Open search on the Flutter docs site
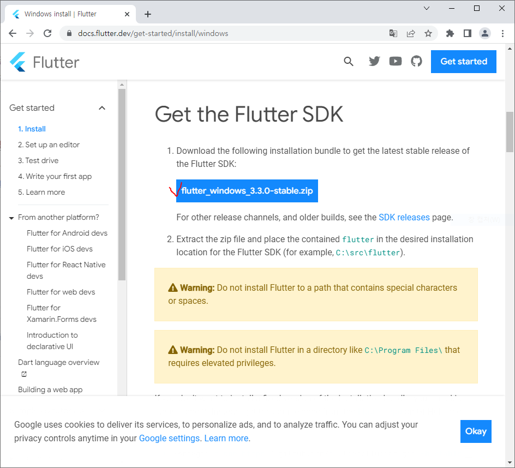The height and width of the screenshot is (468, 515). click(x=349, y=61)
